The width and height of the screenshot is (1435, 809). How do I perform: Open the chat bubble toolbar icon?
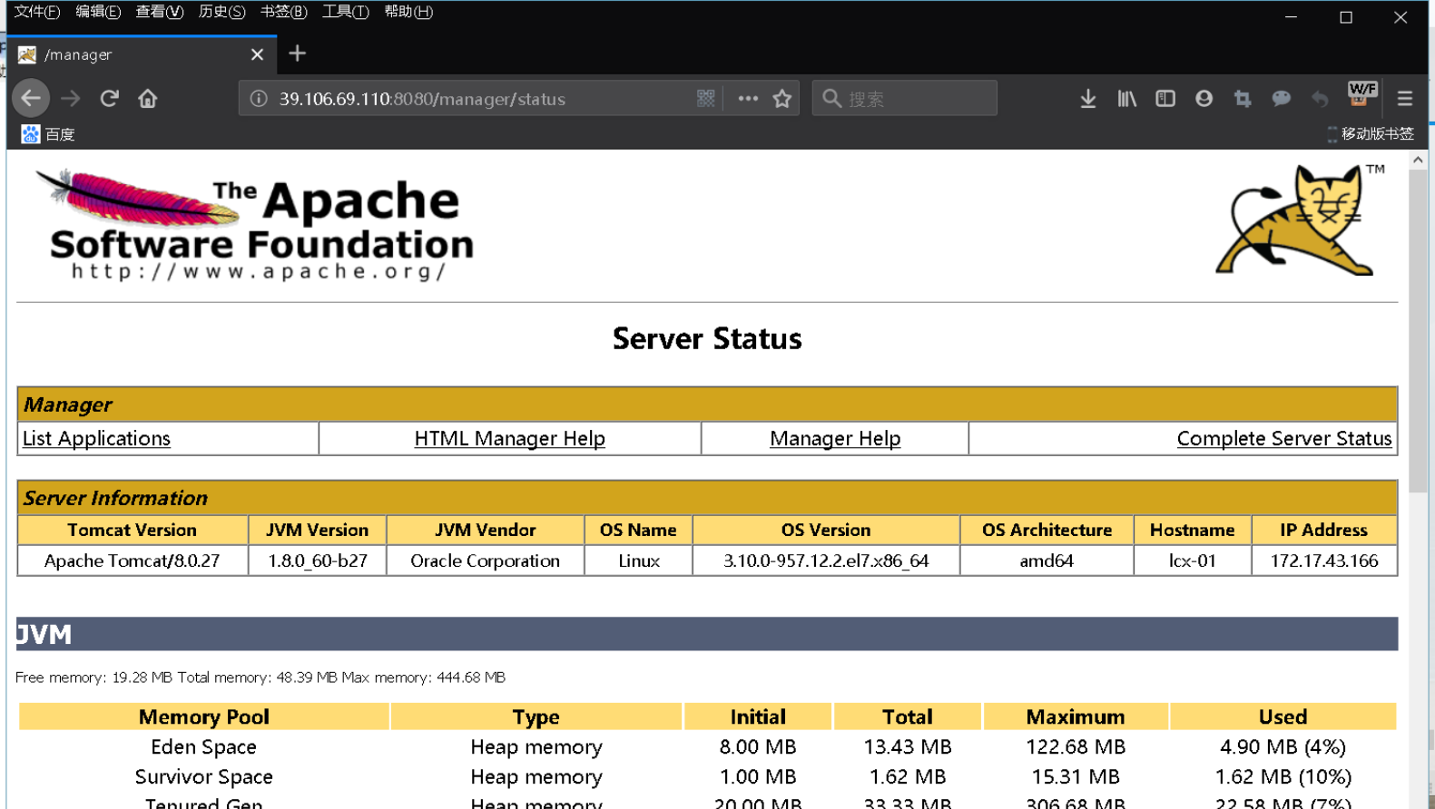coord(1281,98)
